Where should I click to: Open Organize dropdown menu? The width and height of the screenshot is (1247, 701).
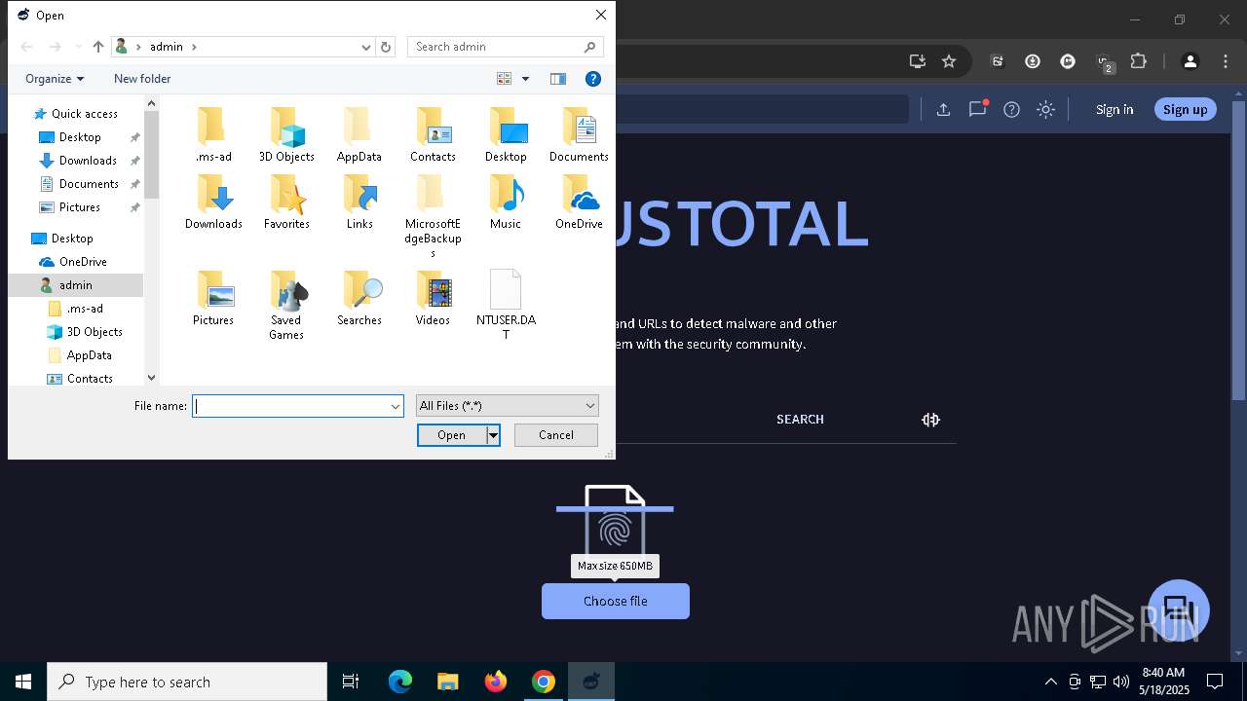point(55,79)
